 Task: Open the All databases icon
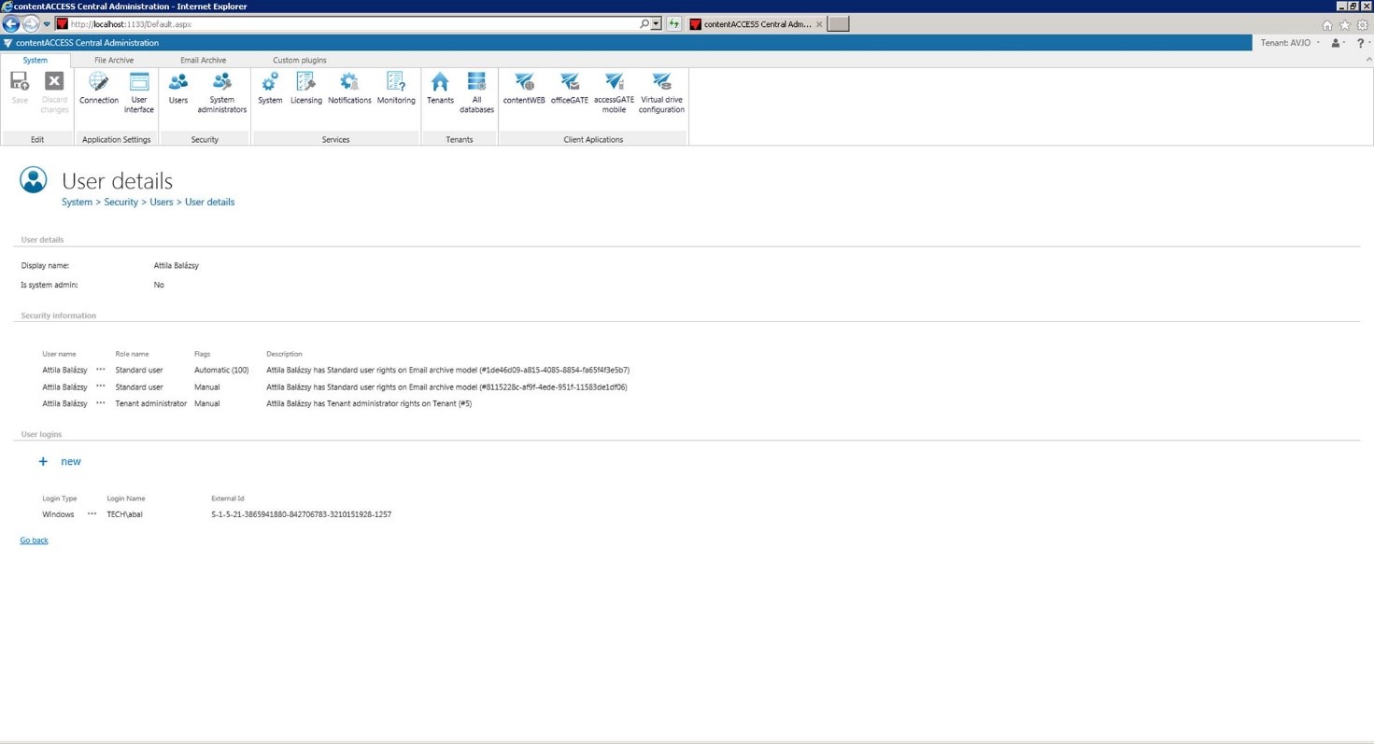point(476,89)
